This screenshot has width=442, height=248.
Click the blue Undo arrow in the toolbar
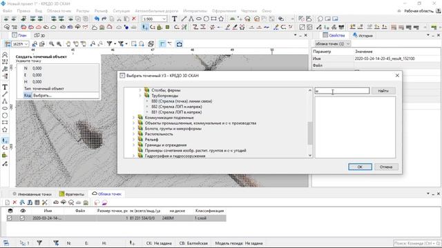click(97, 19)
